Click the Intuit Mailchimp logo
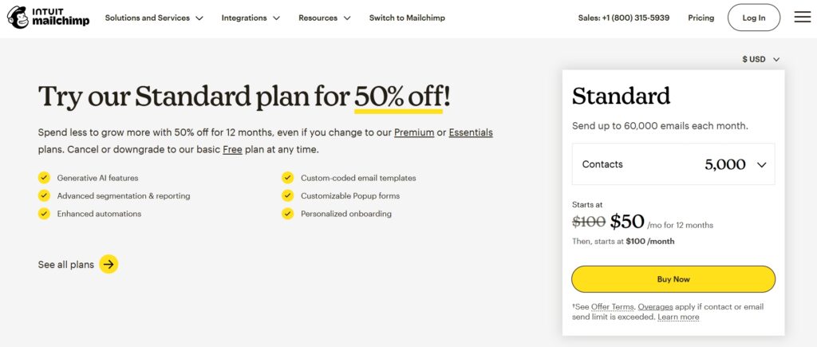This screenshot has height=347, width=817. tap(48, 18)
